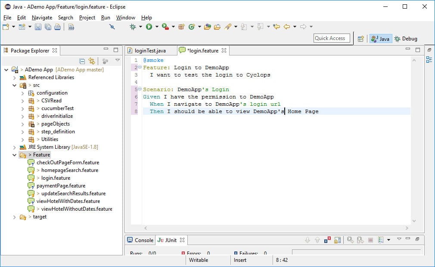The width and height of the screenshot is (435, 267).
Task: Toggle folding at Feature line 2
Action: coord(140,67)
